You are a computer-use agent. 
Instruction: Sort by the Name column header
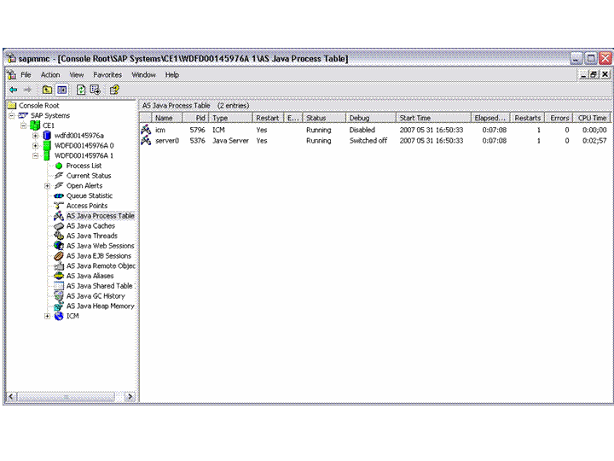tap(167, 118)
